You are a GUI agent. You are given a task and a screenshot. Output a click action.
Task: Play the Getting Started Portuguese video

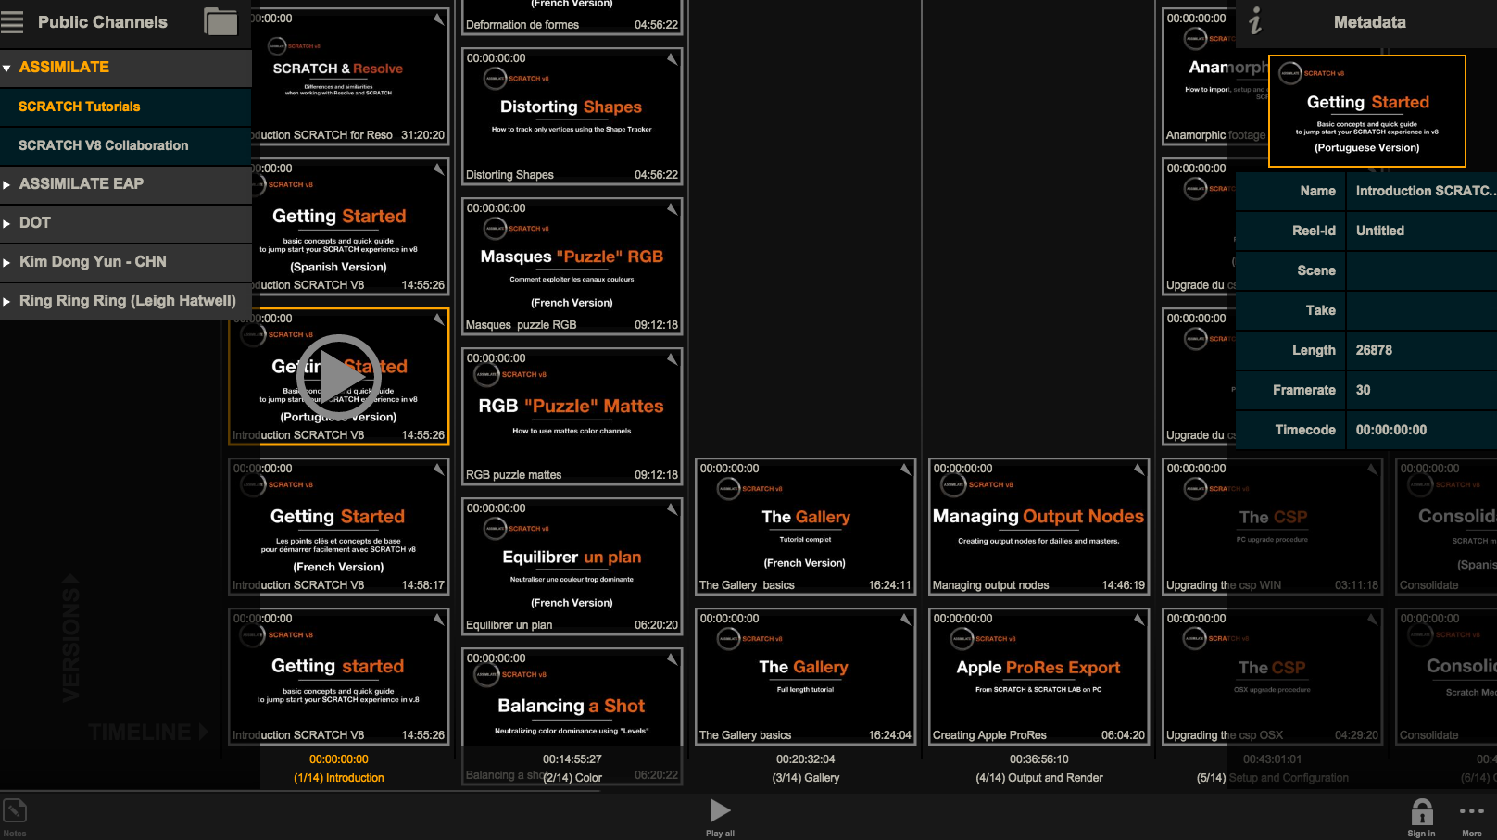coord(338,376)
